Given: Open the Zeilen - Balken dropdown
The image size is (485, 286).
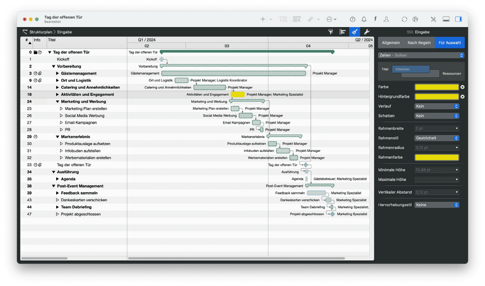Looking at the screenshot, I should tap(422, 55).
